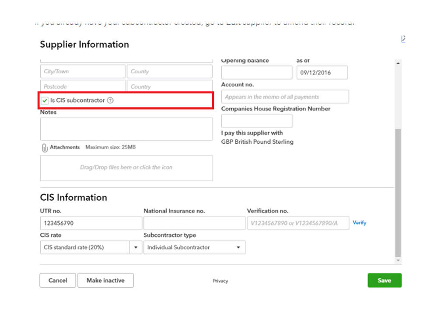Select the Verification no. input box
The image size is (437, 327).
click(x=298, y=223)
